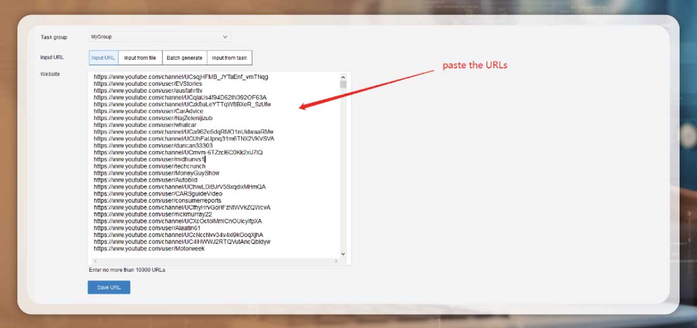Open the Task group MyGroup dropdown
This screenshot has width=697, height=328.
(x=159, y=37)
